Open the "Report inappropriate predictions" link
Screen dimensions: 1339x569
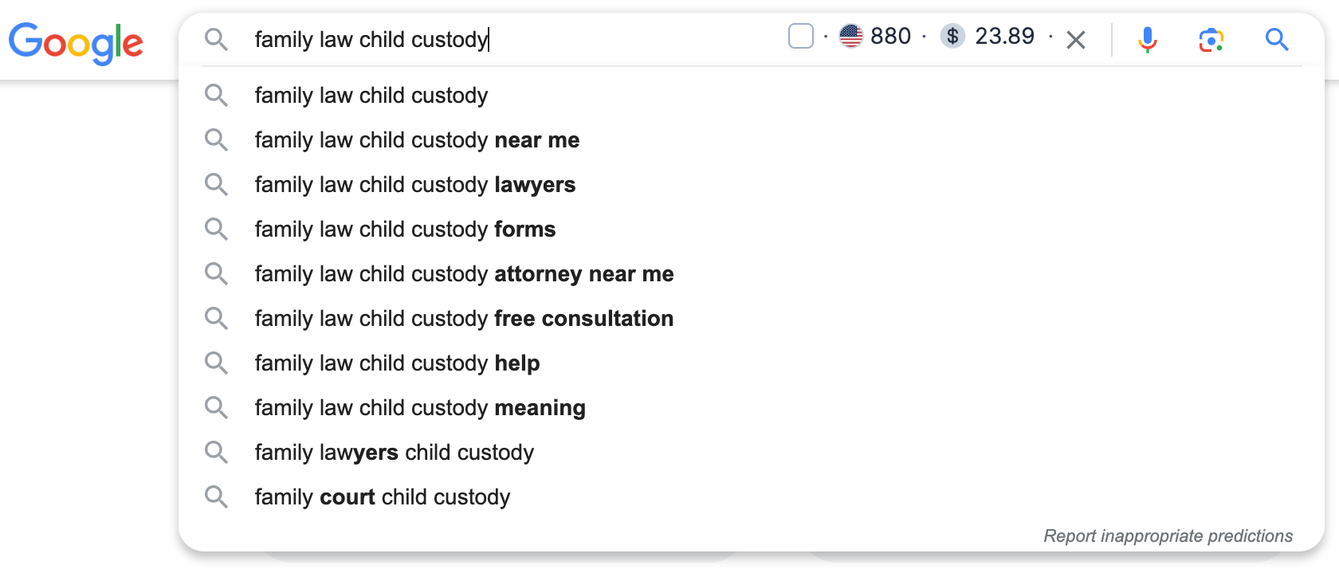tap(1168, 536)
